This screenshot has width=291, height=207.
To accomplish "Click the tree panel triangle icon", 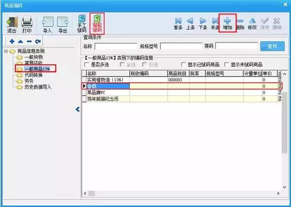I will click(21, 42).
